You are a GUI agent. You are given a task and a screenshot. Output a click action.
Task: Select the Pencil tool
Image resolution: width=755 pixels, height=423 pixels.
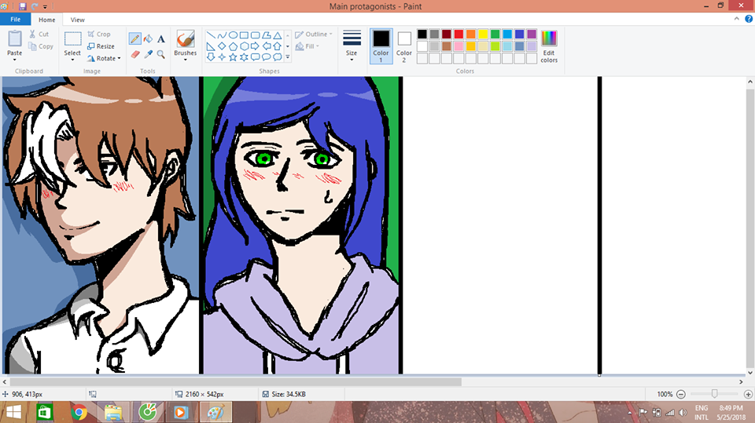134,38
